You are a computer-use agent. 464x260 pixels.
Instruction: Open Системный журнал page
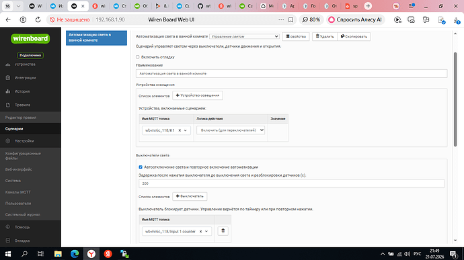click(22, 215)
